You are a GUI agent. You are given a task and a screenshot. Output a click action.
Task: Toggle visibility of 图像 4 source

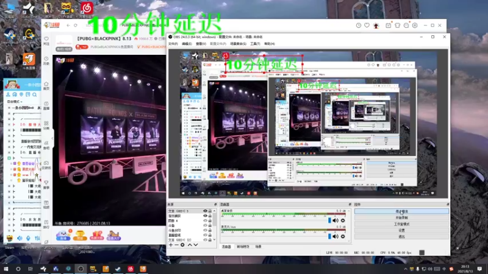205,220
